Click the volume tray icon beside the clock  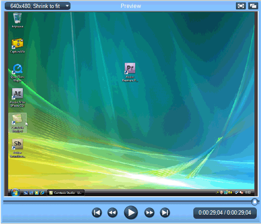[241, 192]
